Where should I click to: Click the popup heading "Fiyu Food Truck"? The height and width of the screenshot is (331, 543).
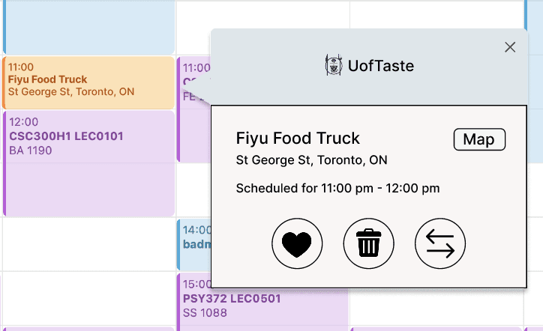tap(298, 139)
